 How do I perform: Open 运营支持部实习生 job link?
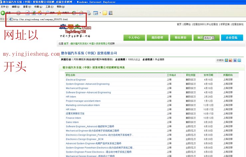pyautogui.click(x=75, y=114)
